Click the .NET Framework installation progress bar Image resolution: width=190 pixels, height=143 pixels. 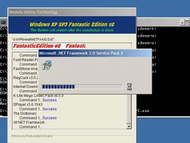pos(82,87)
